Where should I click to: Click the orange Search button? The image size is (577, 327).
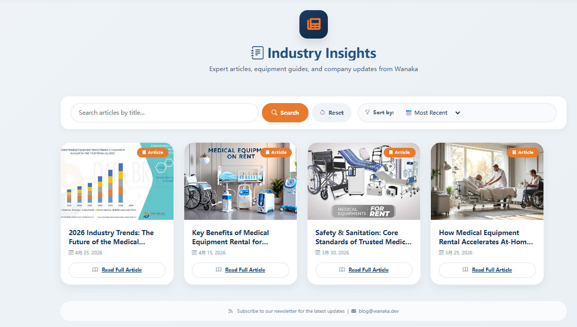point(285,113)
